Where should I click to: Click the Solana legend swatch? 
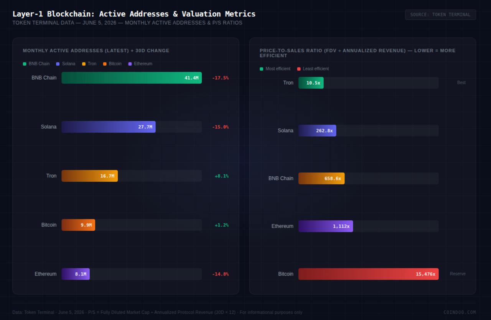point(58,64)
